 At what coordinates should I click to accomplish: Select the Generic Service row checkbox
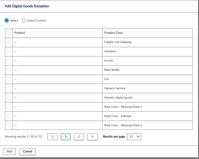[x=9, y=88]
